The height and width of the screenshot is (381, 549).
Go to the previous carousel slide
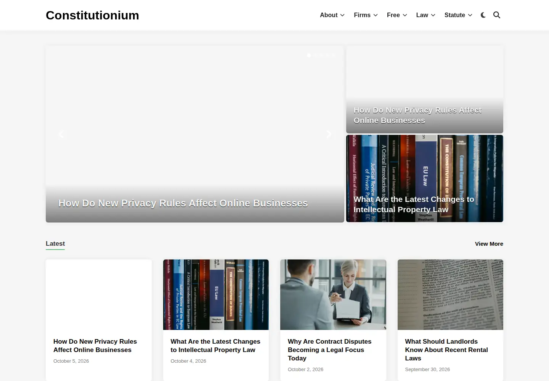[61, 134]
